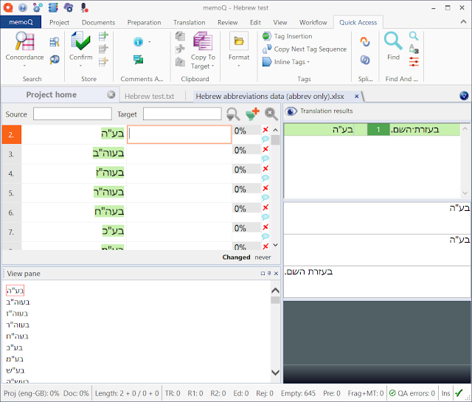Click the green checkmark in status bar
The width and height of the screenshot is (472, 402).
[459, 393]
